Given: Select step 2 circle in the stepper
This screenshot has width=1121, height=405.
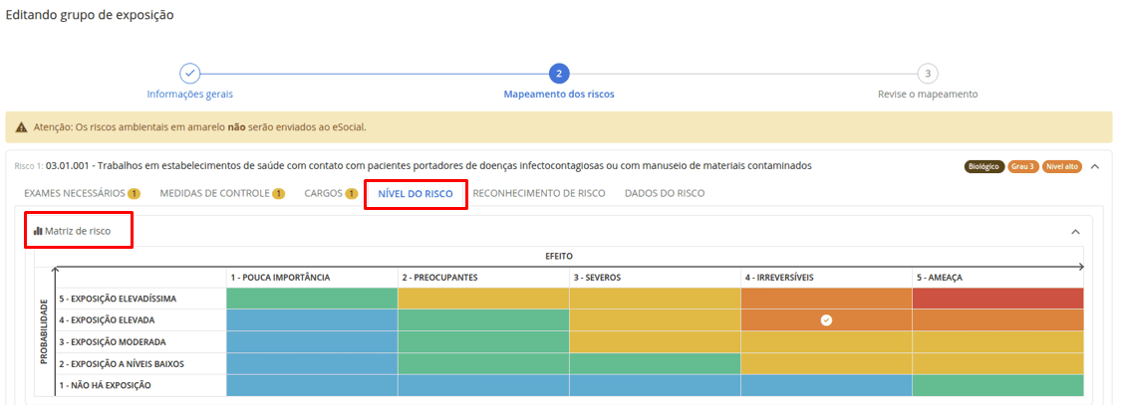Looking at the screenshot, I should [559, 74].
